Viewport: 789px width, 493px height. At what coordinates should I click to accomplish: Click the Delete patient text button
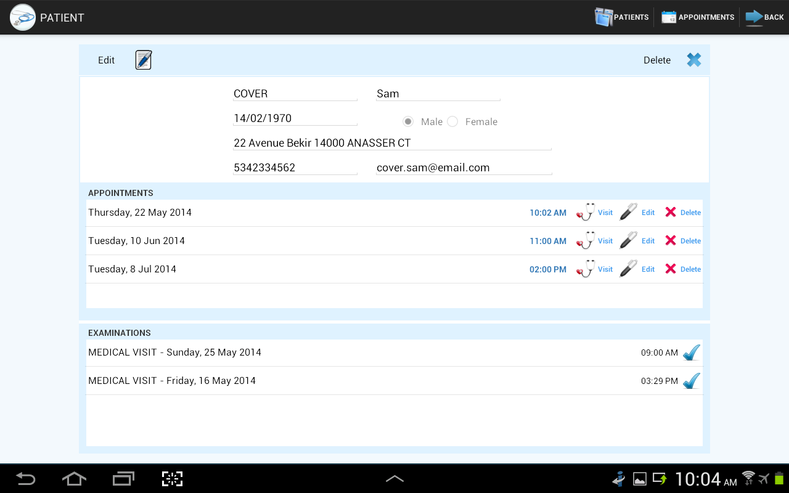pyautogui.click(x=657, y=60)
